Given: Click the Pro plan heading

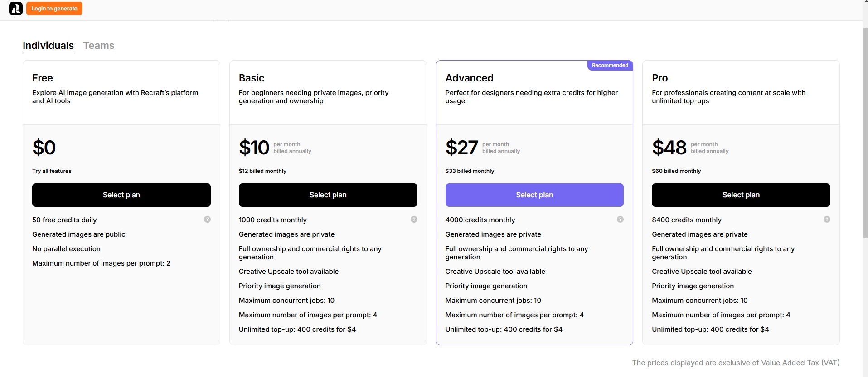Looking at the screenshot, I should [x=659, y=78].
